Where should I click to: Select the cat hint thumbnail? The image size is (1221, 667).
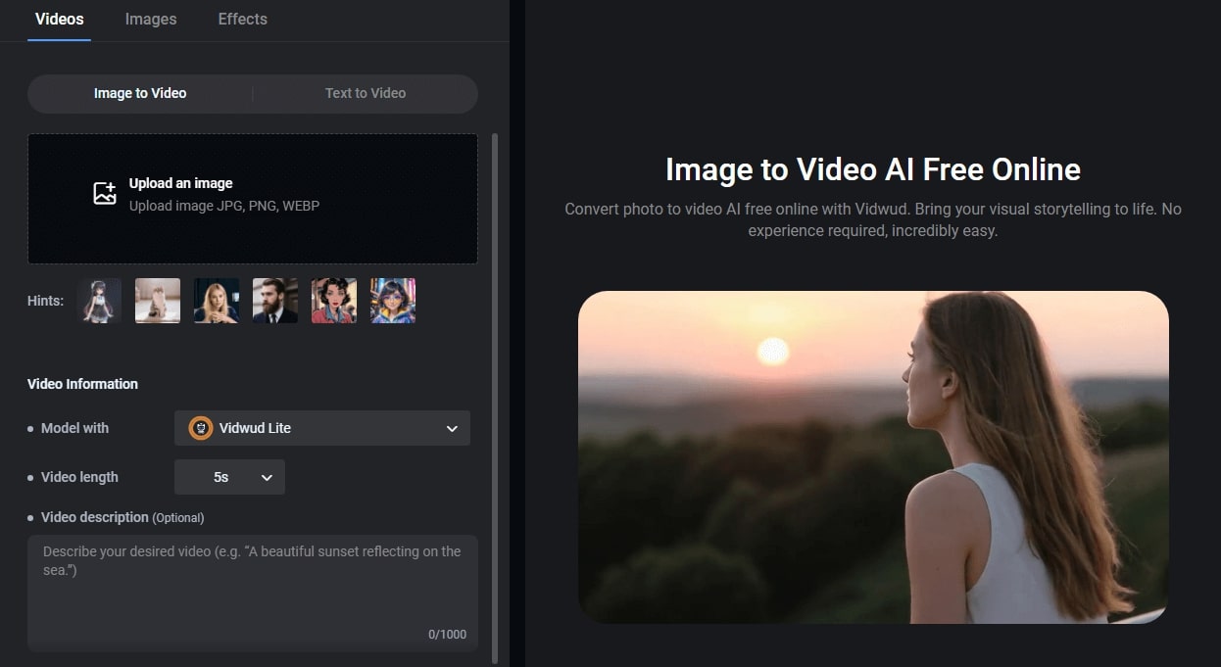(x=158, y=301)
